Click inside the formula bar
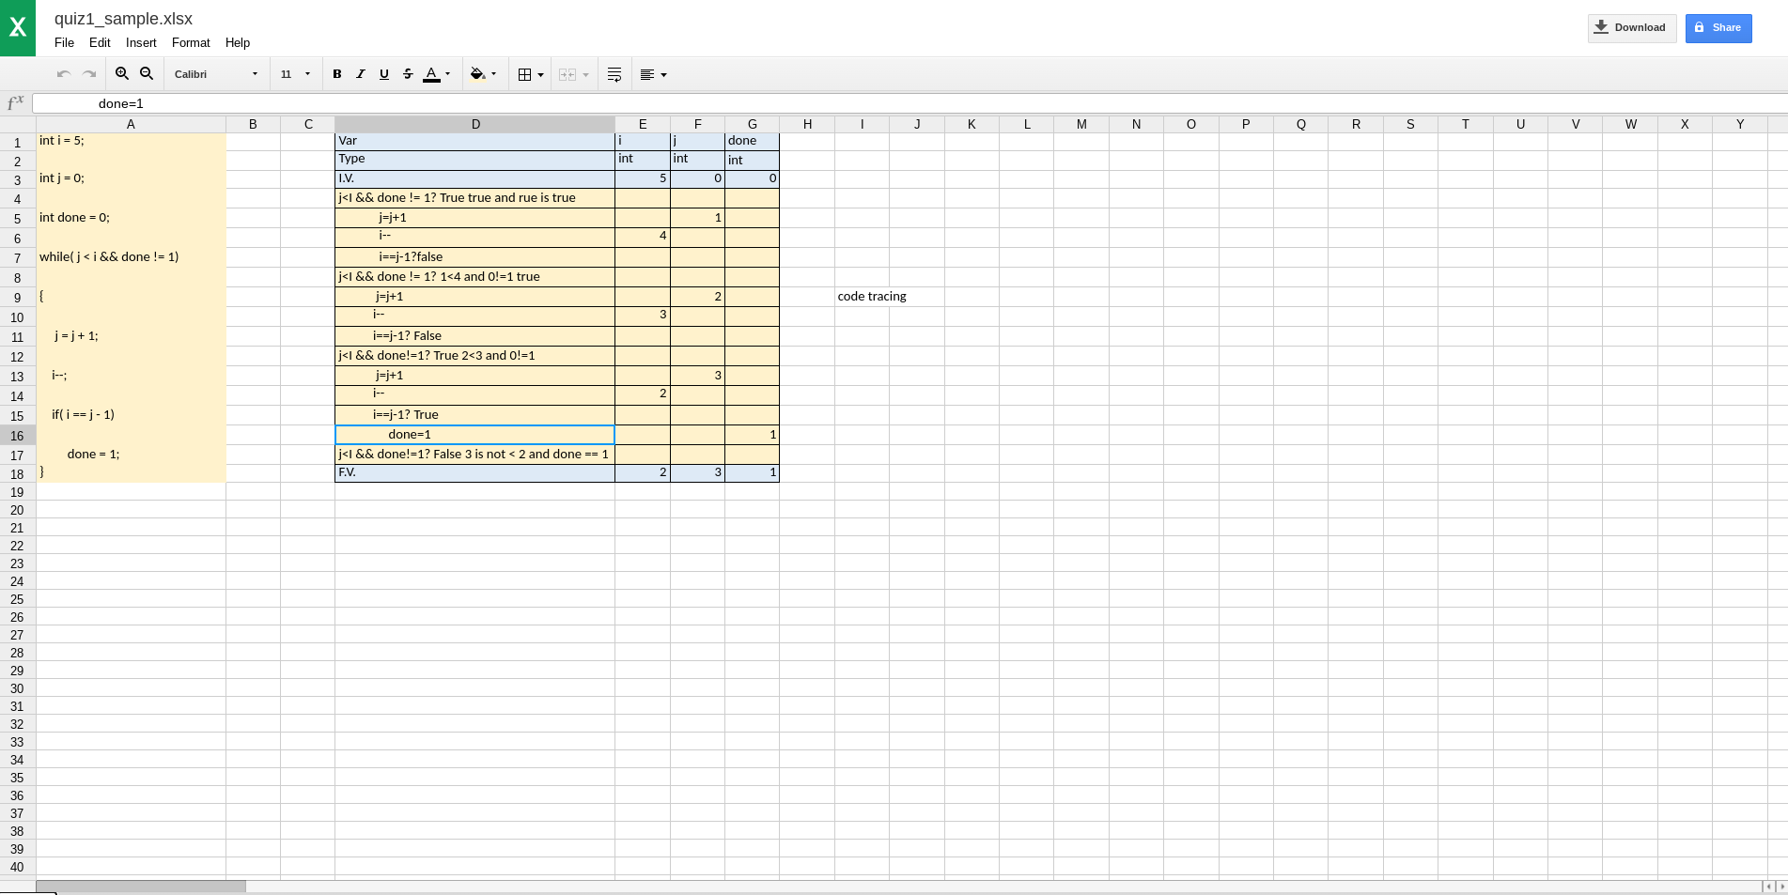Screen dimensions: 1788x895 (x=564, y=103)
